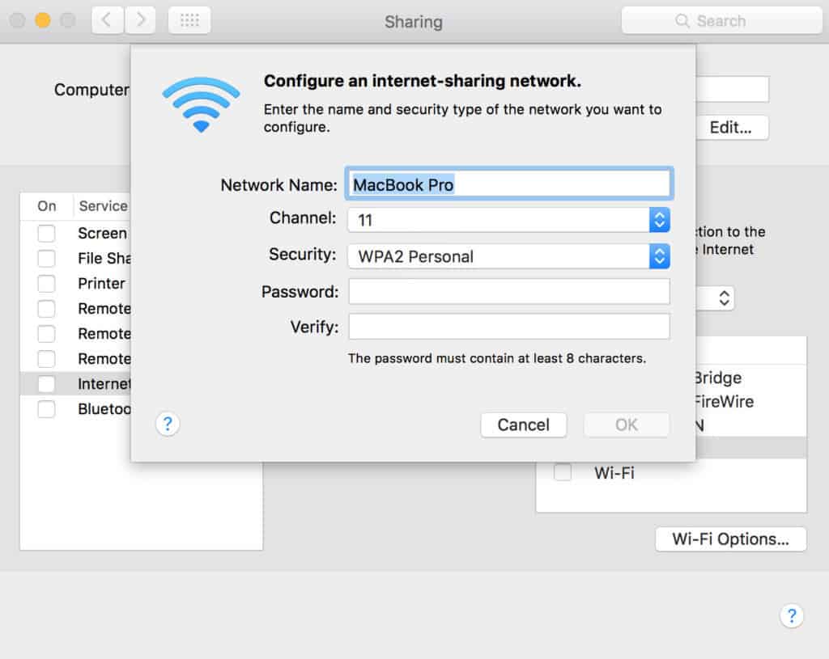
Task: Enable the Bluetooth sharing checkbox
Action: pyautogui.click(x=46, y=409)
